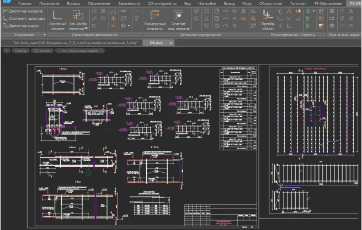Screen dimensions: 362x230
Task: Click the Арматурный стержень tool
Action: 154,20
